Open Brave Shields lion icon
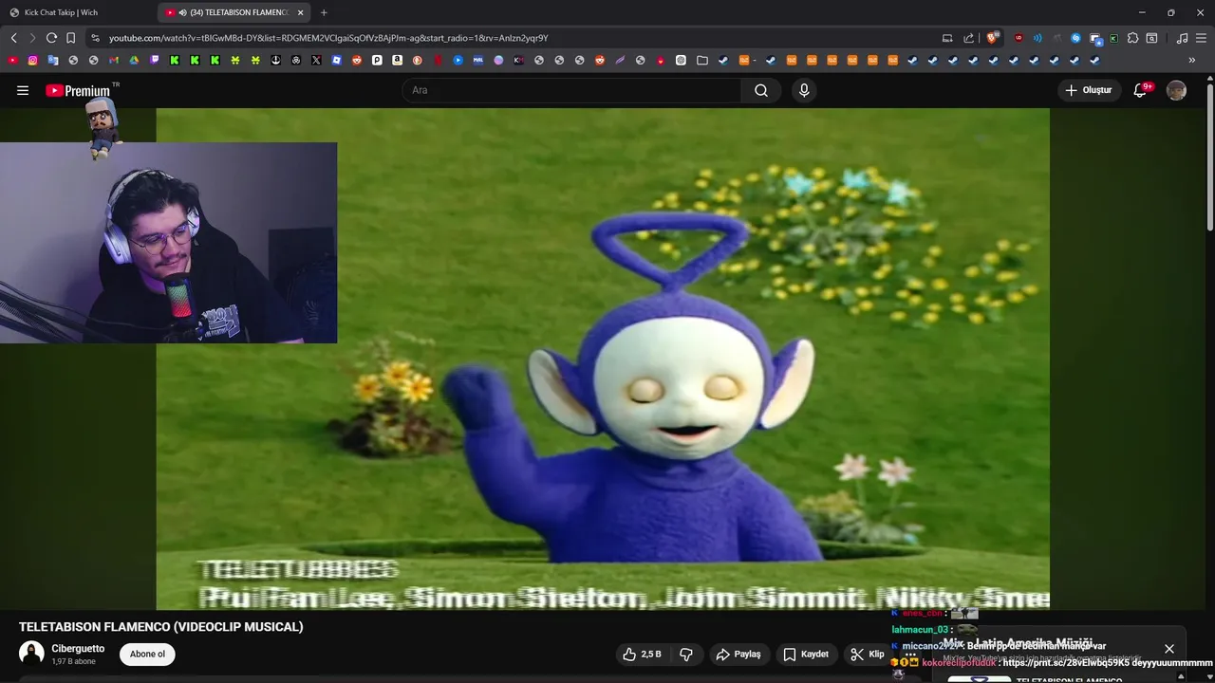 click(x=992, y=38)
